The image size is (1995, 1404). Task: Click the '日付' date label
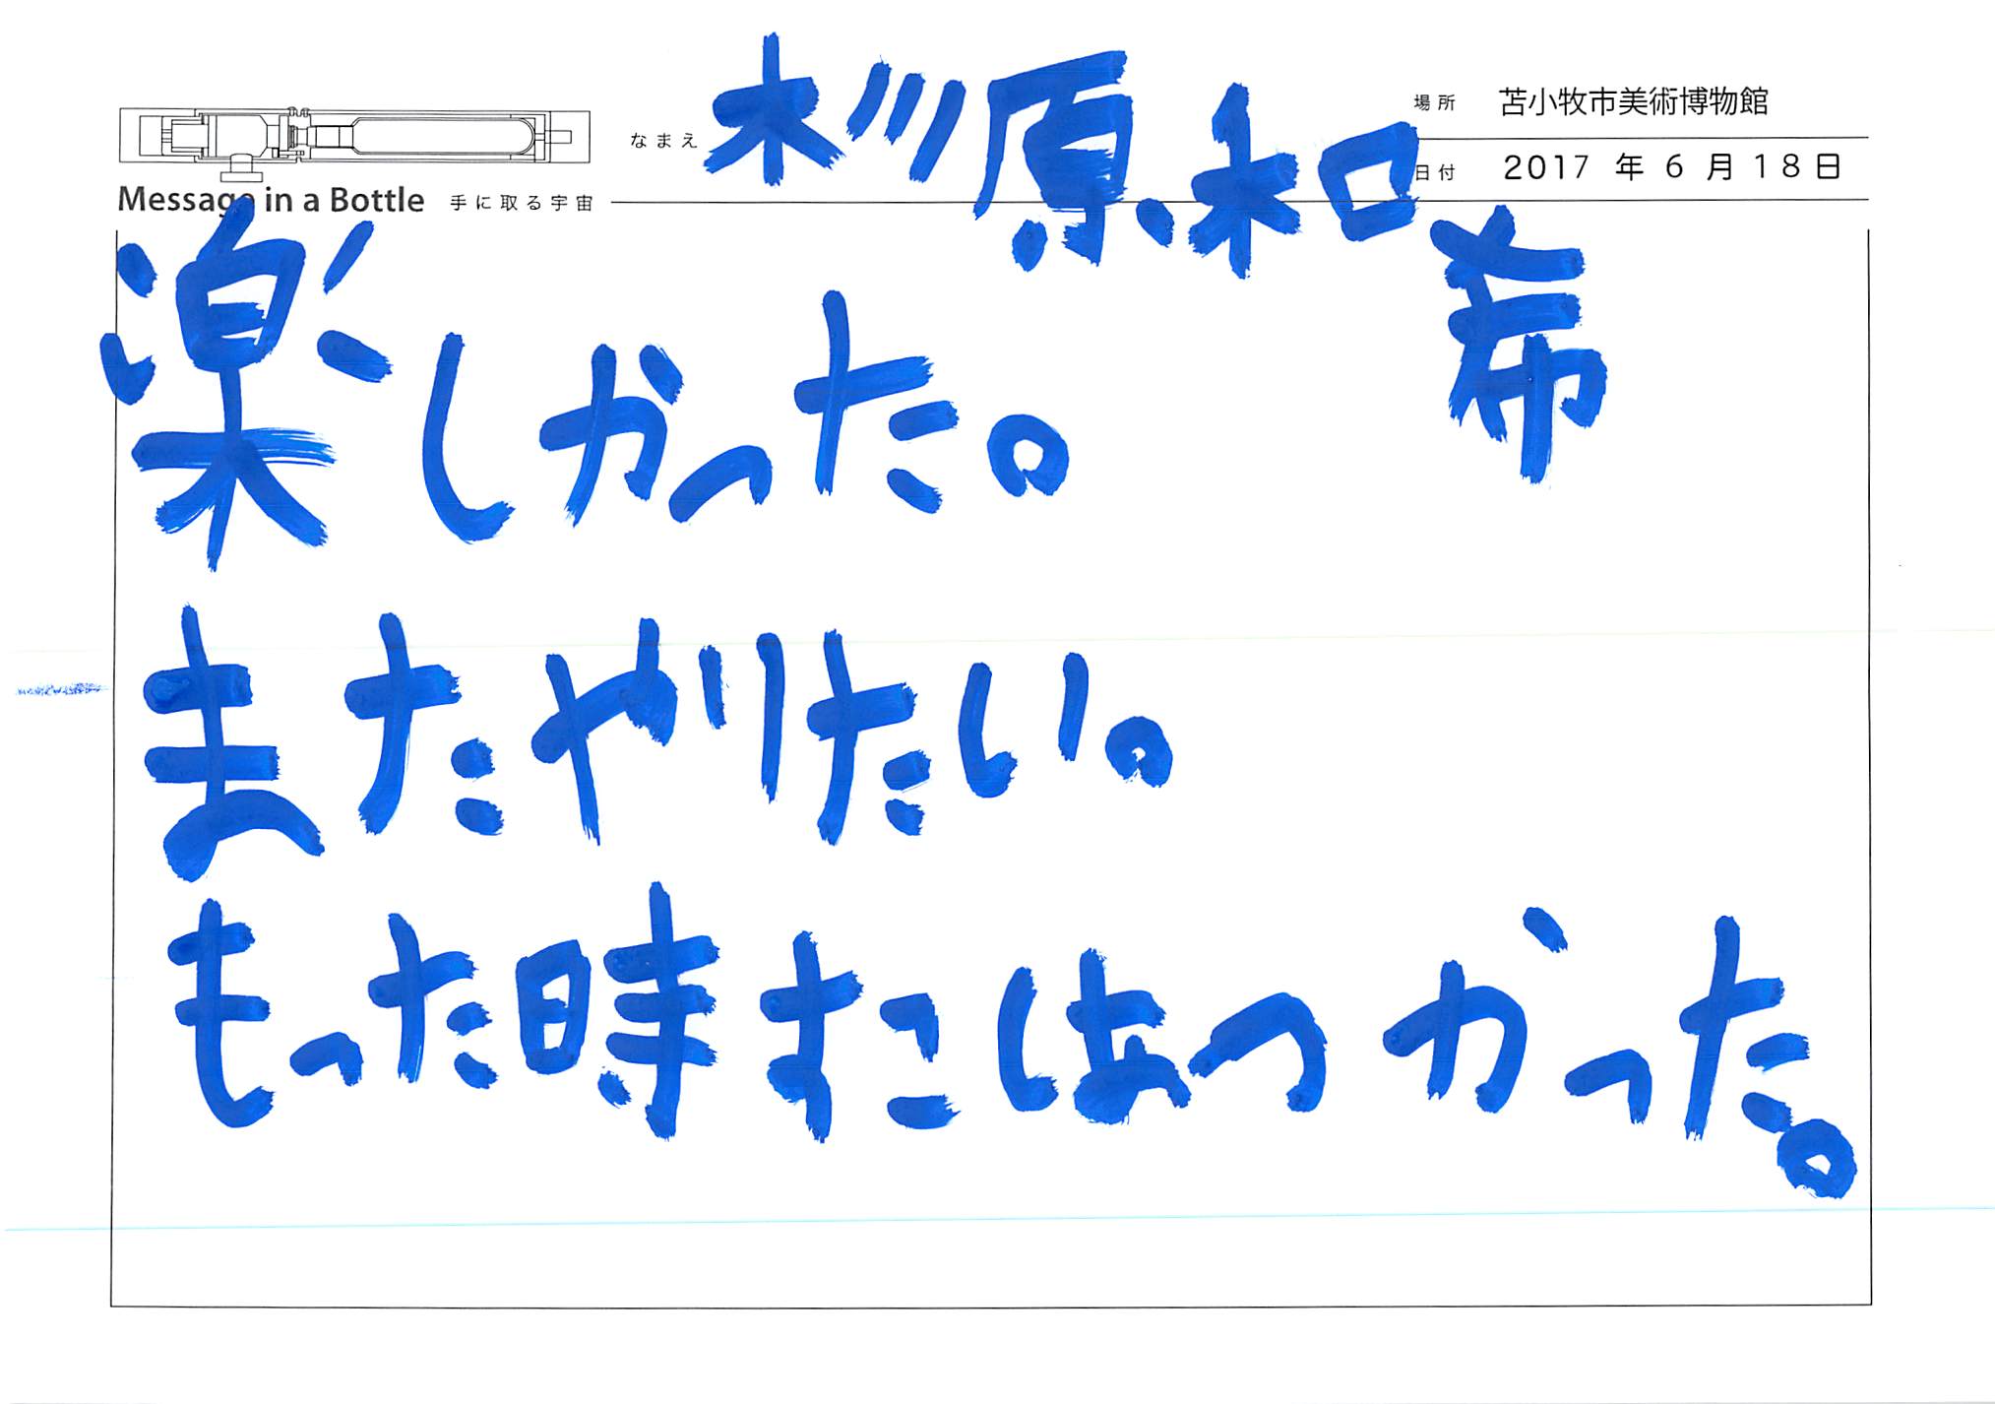click(1434, 172)
